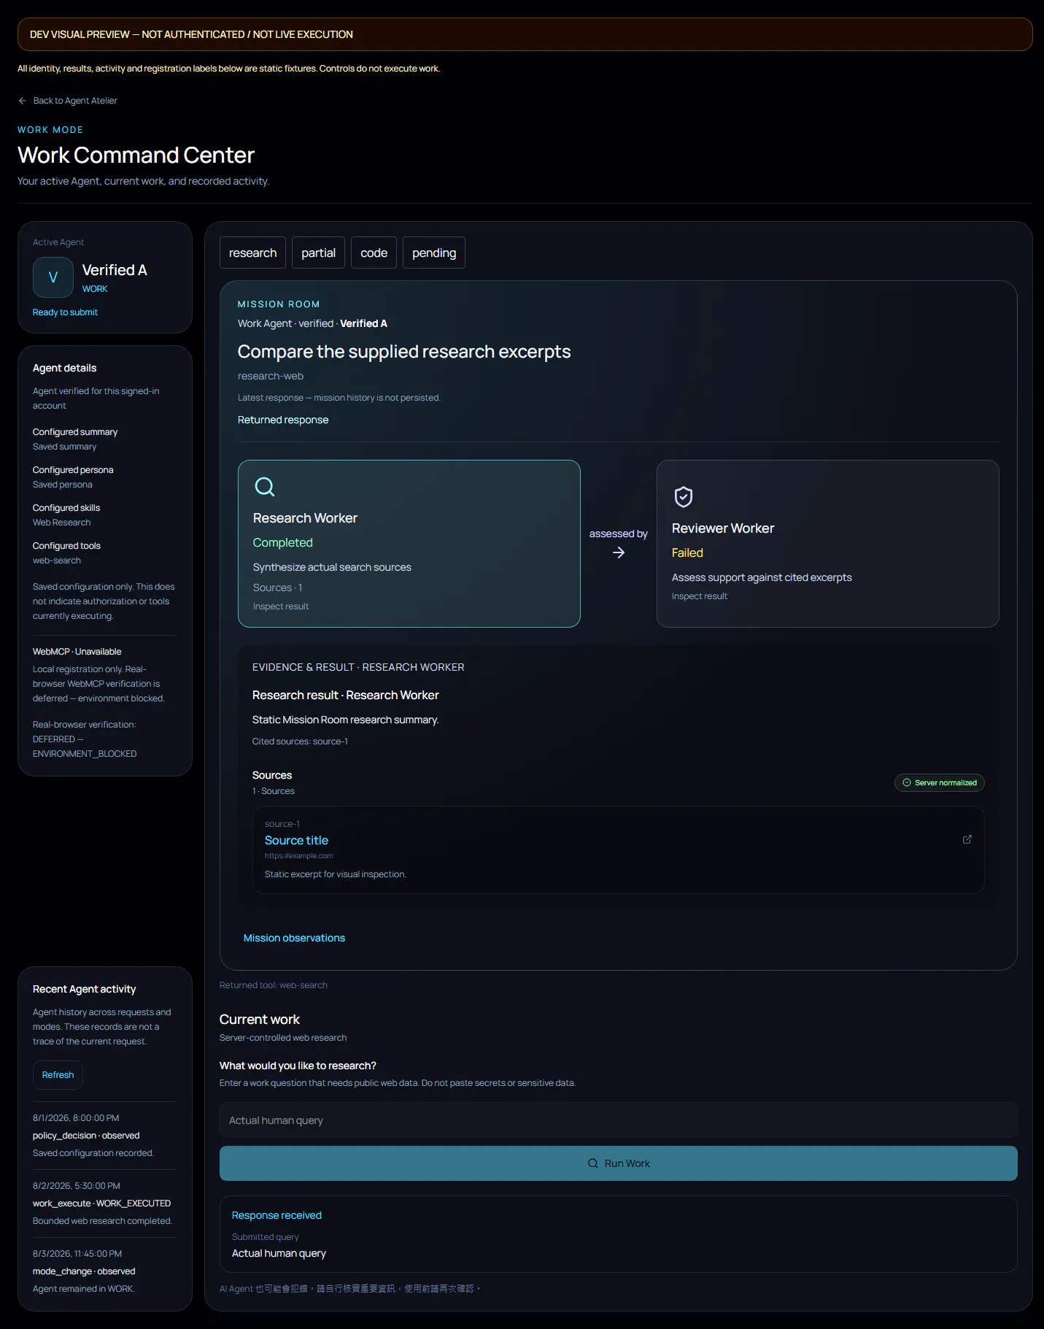Click the shield icon in Reviewer Worker card

click(x=684, y=497)
